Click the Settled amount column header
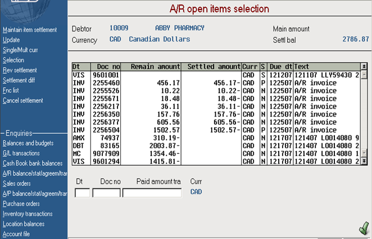The height and width of the screenshot is (239, 372). tap(211, 67)
